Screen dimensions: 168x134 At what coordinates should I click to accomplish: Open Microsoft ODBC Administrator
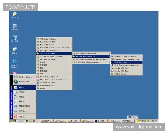click(x=127, y=59)
